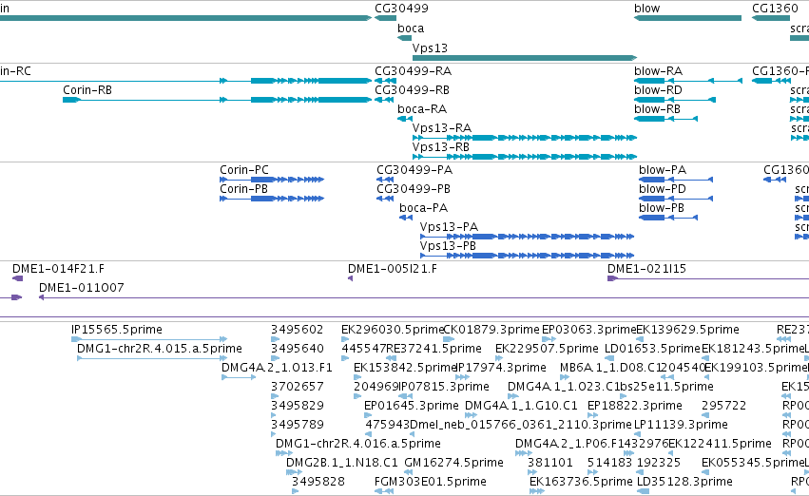
Task: Select the CG30499-RB transcript label
Action: point(412,89)
